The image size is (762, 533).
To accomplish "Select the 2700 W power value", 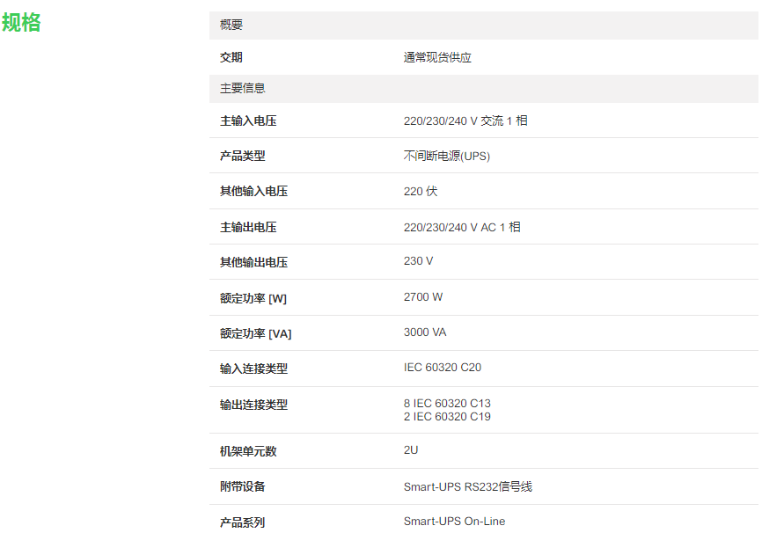I will point(423,297).
